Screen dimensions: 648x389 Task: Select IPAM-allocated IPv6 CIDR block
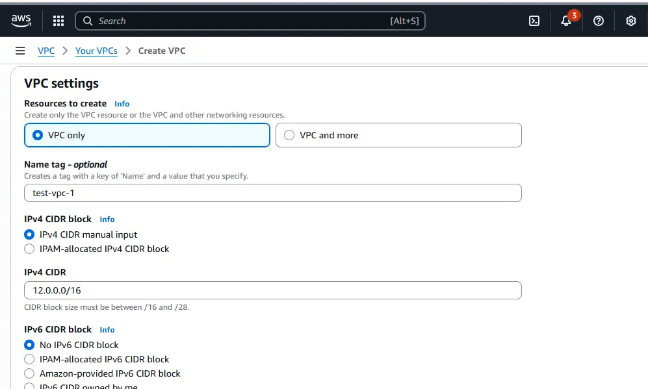tap(97, 359)
